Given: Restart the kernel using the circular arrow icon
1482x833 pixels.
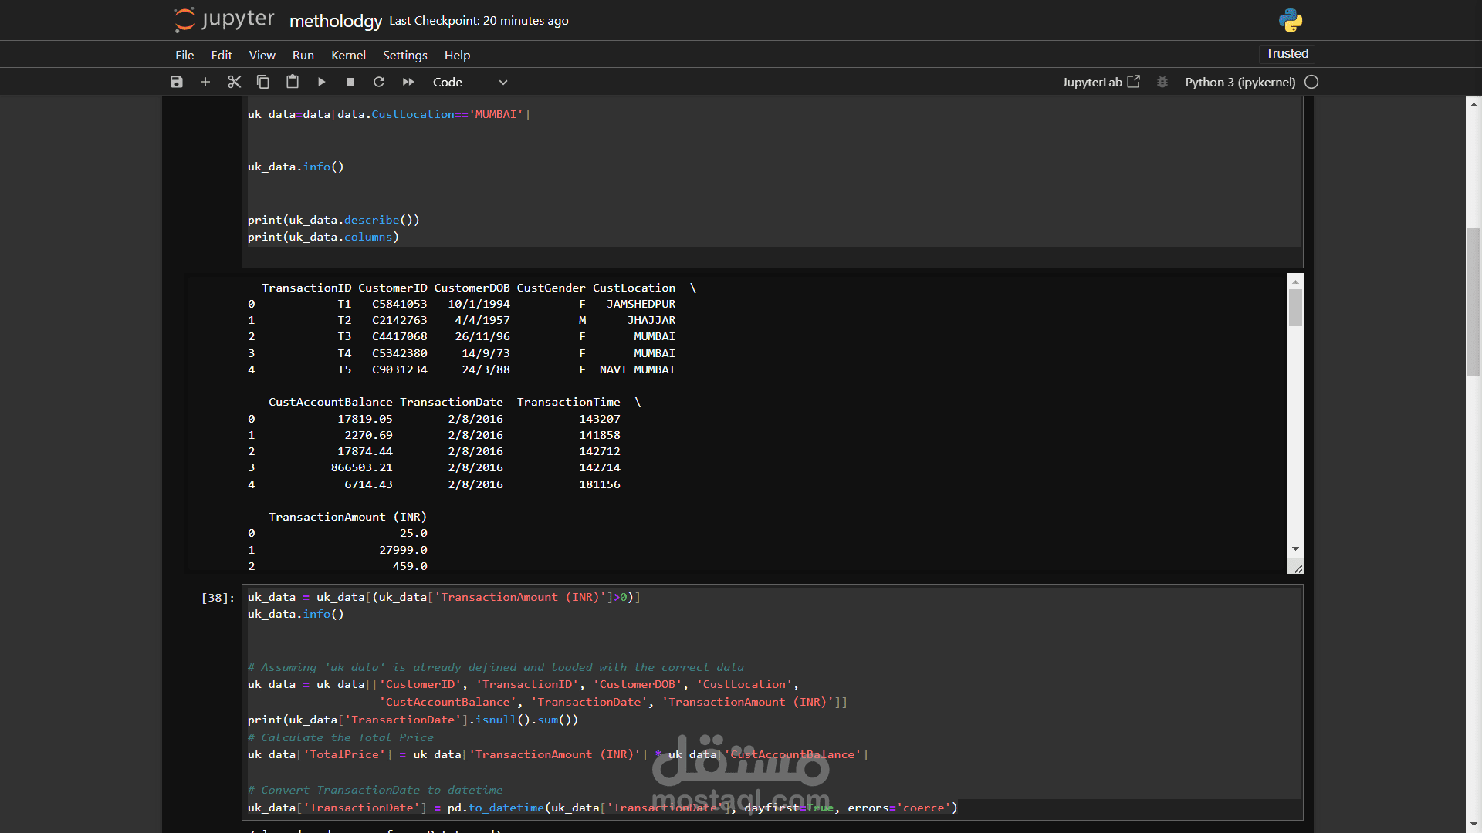Looking at the screenshot, I should (379, 82).
